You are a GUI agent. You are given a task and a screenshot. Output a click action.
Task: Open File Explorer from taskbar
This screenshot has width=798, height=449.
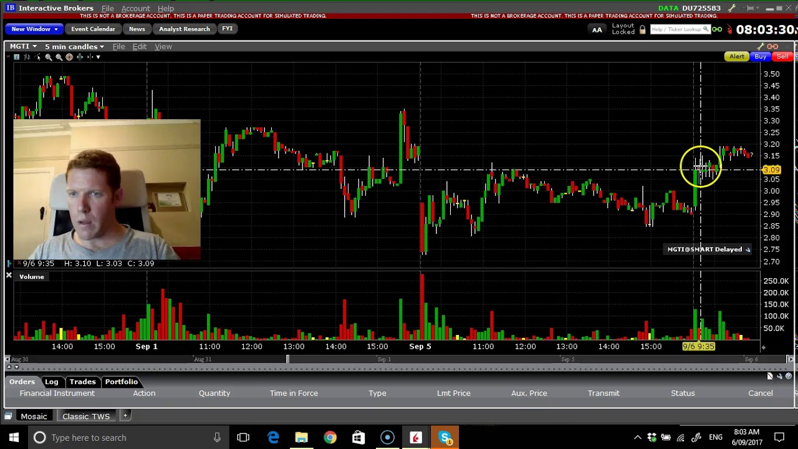click(x=301, y=437)
